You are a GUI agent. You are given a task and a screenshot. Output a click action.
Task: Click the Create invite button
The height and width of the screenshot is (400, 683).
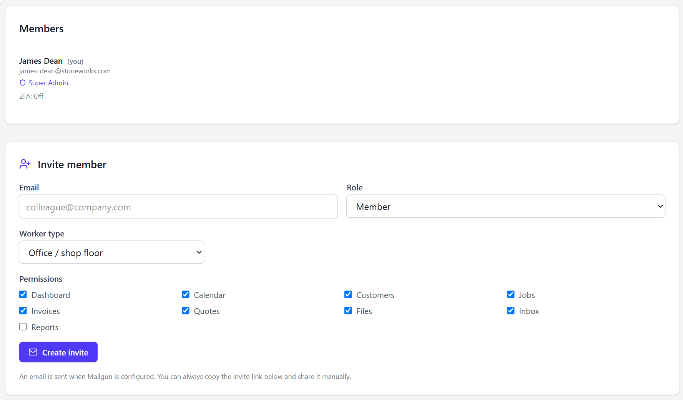(x=58, y=352)
